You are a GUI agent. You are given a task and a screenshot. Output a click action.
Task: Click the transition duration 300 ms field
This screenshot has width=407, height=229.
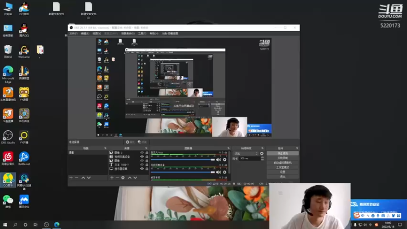[249, 158]
